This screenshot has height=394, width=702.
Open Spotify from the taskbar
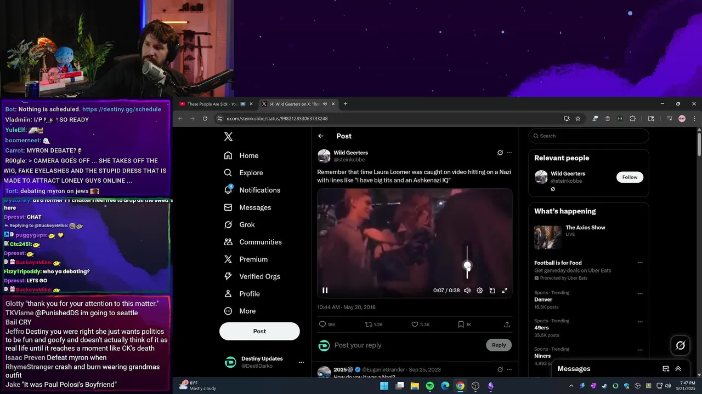point(430,386)
